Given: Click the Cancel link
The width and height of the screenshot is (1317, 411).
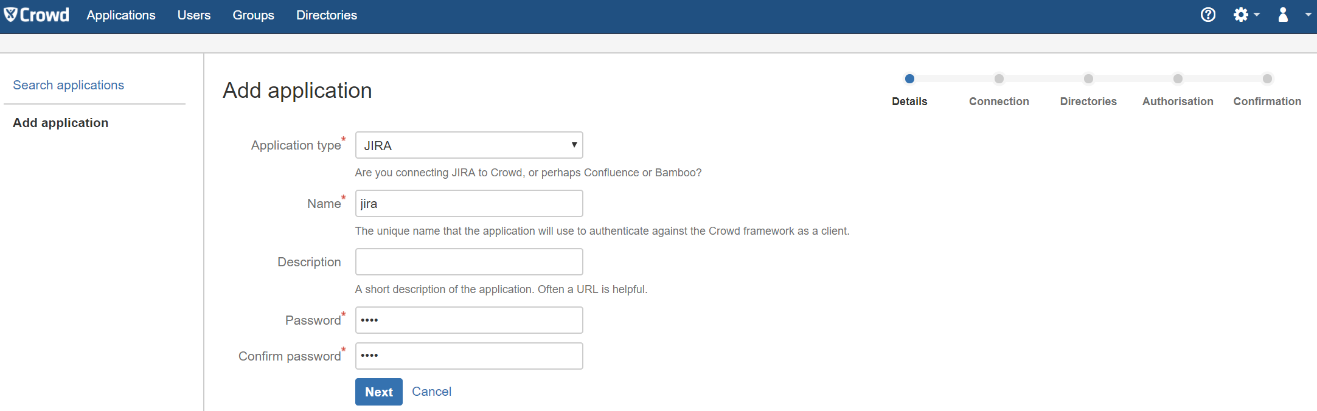Looking at the screenshot, I should 431,392.
